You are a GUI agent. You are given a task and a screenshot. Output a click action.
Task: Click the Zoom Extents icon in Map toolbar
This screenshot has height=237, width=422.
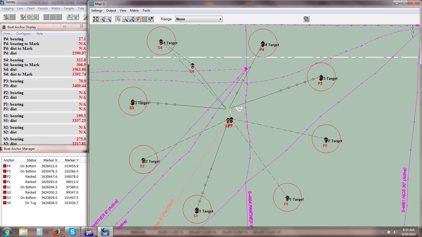tap(95, 19)
